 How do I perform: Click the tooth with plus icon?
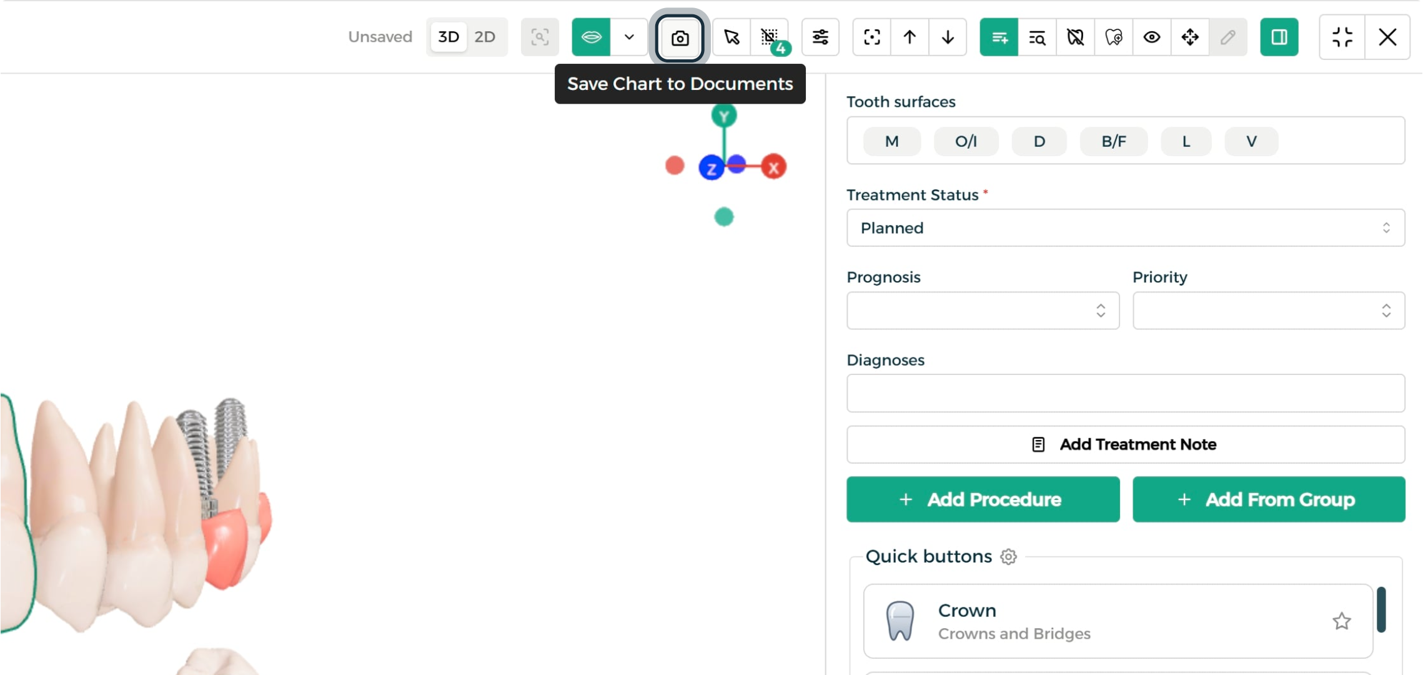point(1113,37)
